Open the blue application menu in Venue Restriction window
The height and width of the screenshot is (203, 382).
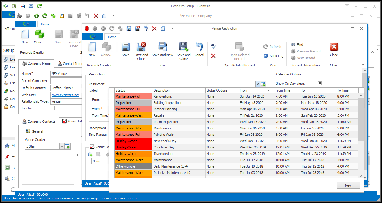(x=93, y=37)
